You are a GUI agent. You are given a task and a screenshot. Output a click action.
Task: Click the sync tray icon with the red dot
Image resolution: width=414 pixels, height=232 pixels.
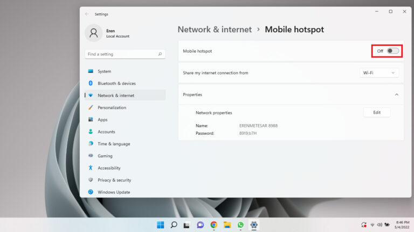(364, 225)
